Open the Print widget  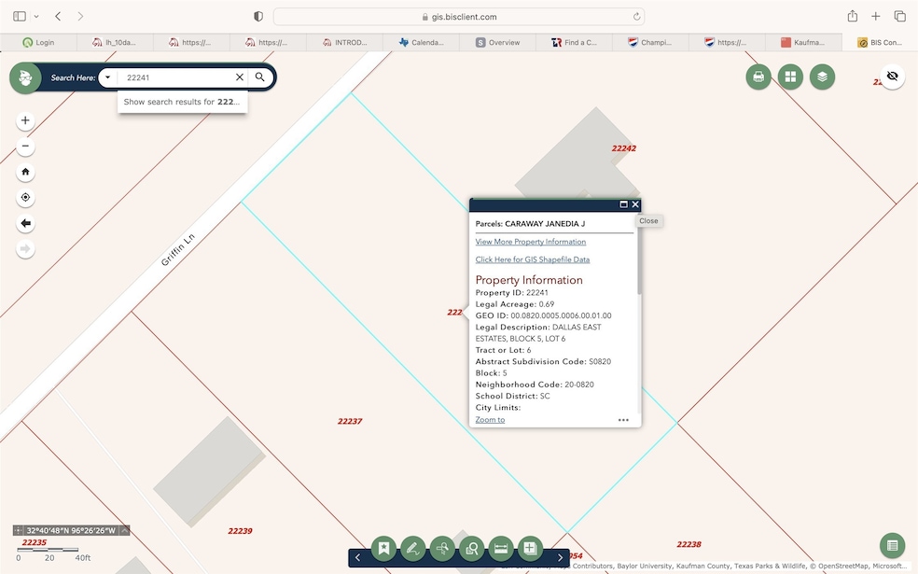pos(758,77)
